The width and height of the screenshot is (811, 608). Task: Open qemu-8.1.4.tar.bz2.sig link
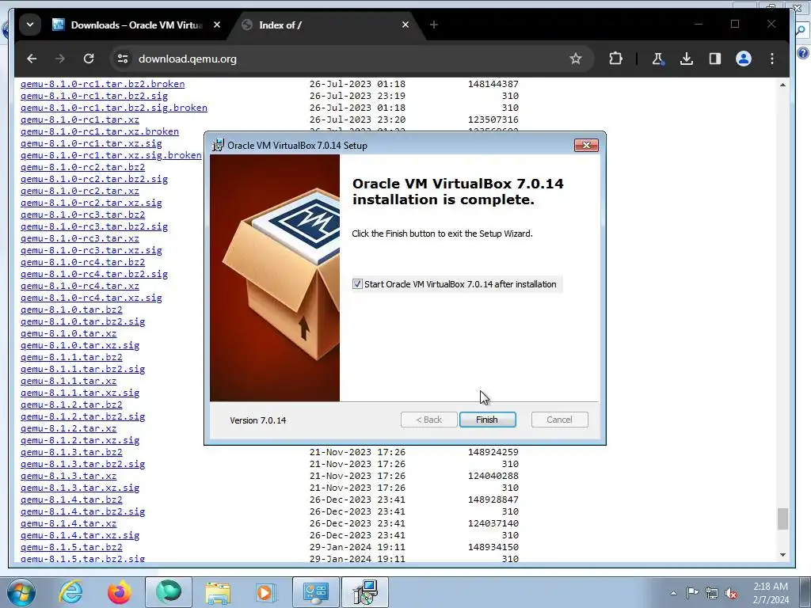[82, 512]
